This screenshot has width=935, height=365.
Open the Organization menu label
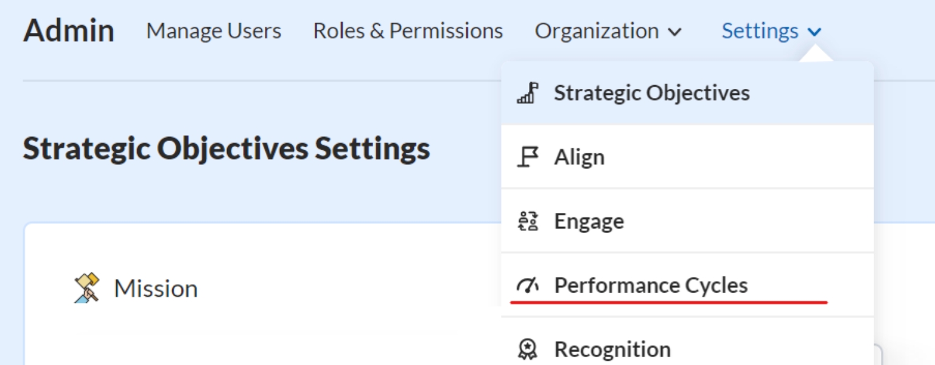coord(597,31)
